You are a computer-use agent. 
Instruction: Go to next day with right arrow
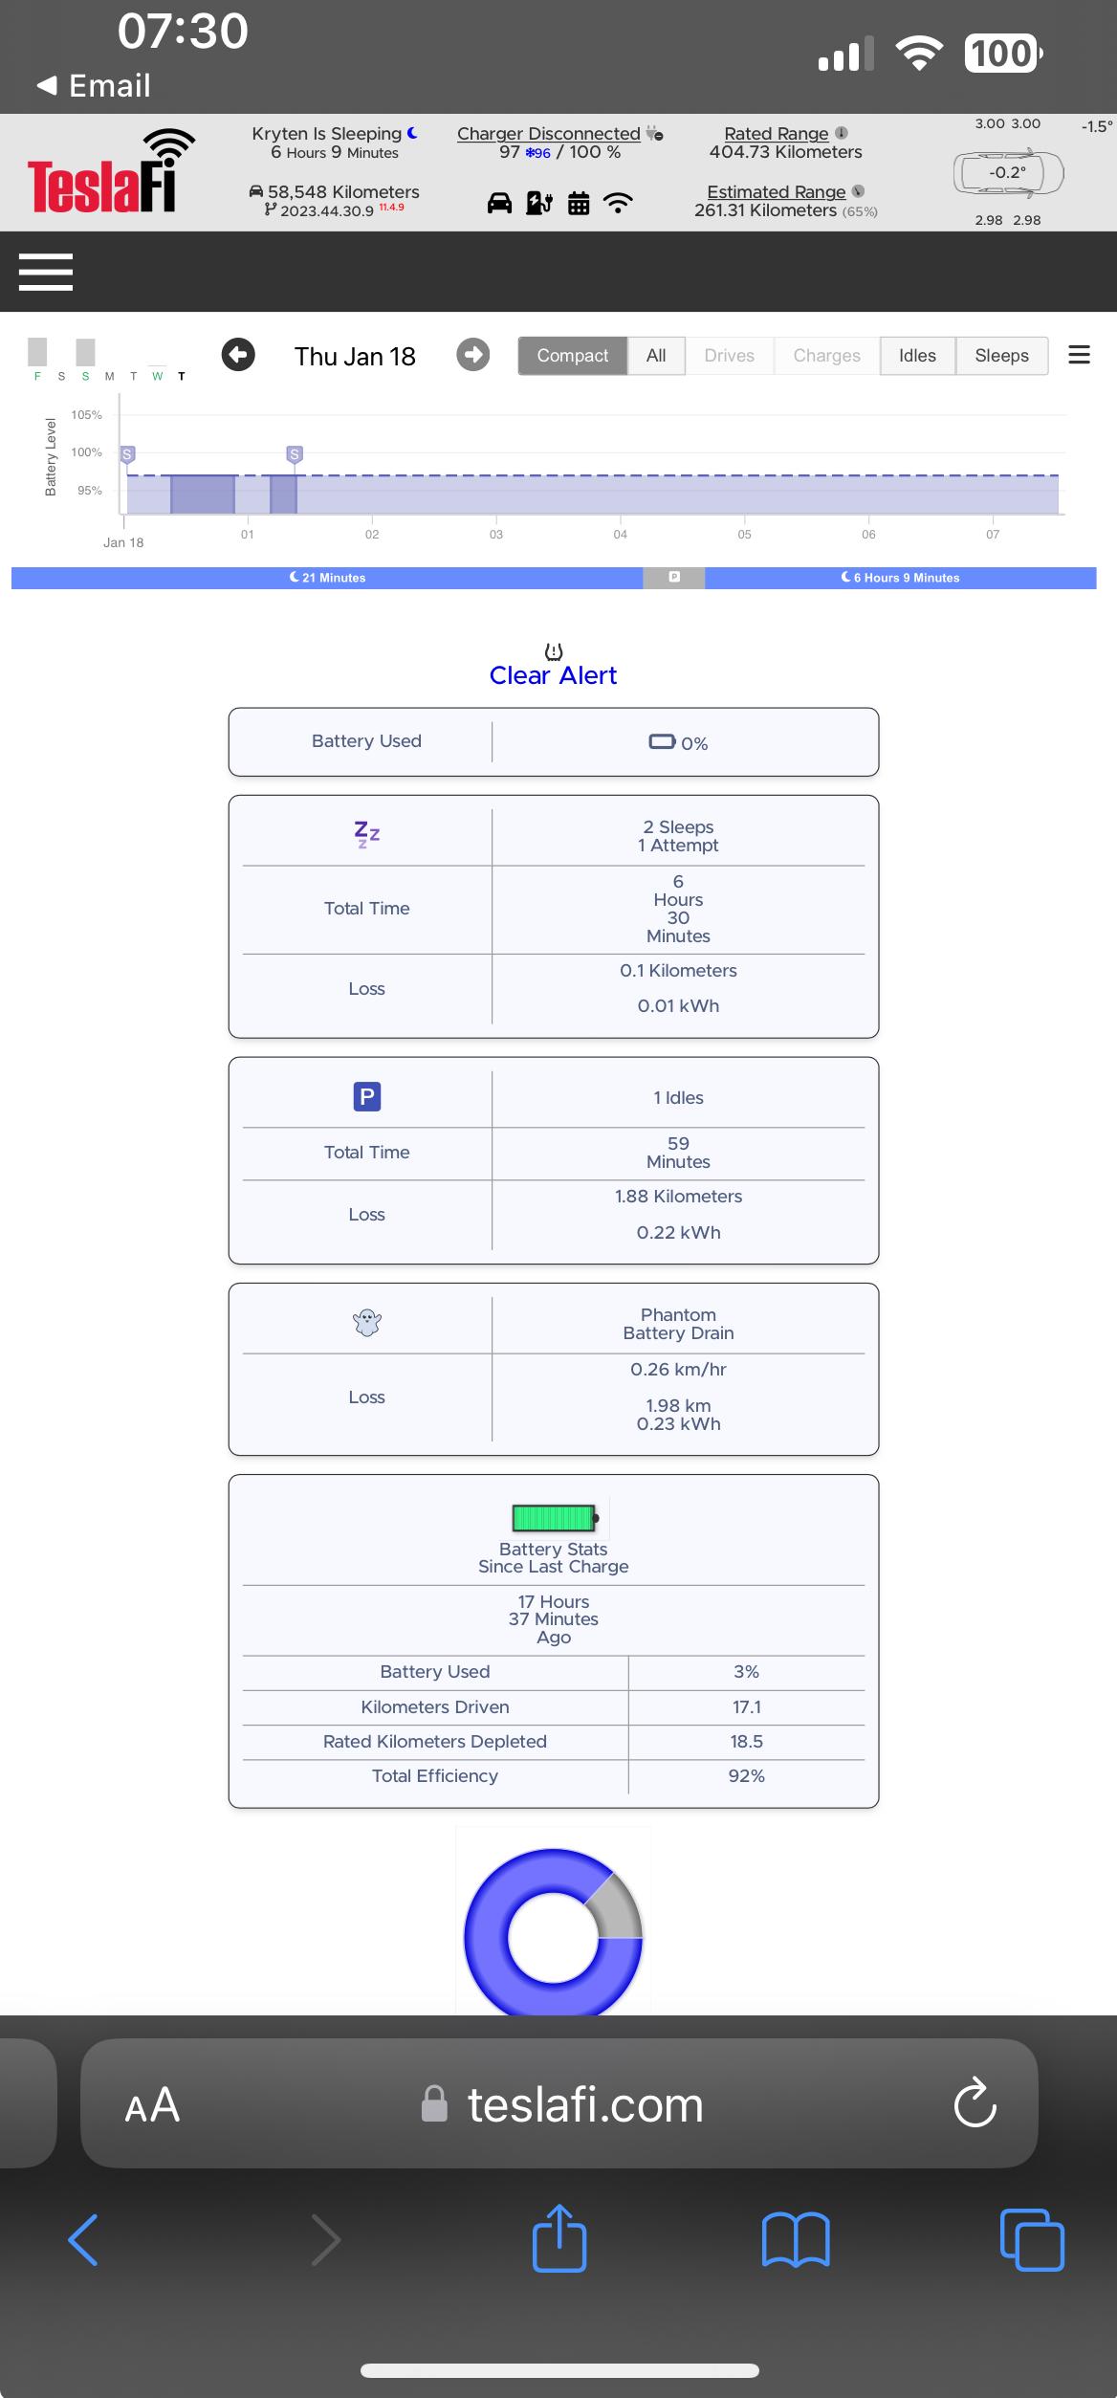pyautogui.click(x=472, y=355)
